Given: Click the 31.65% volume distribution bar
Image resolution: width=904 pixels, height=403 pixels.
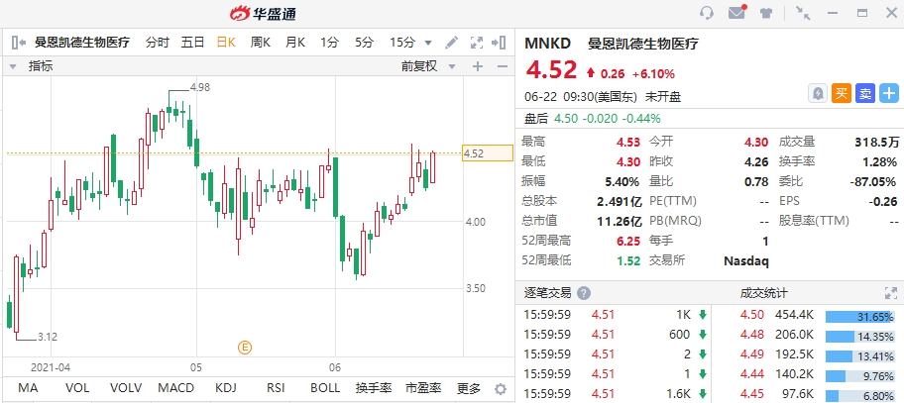Looking at the screenshot, I should click(860, 317).
